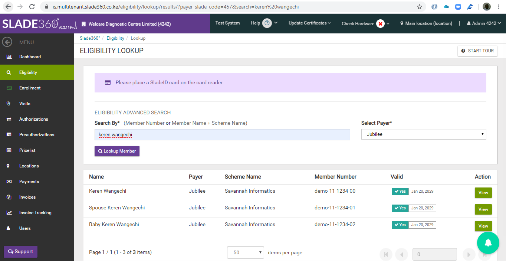Screen dimensions: 506x261
Task: Expand the Help dropdown chevron
Action: pos(276,23)
